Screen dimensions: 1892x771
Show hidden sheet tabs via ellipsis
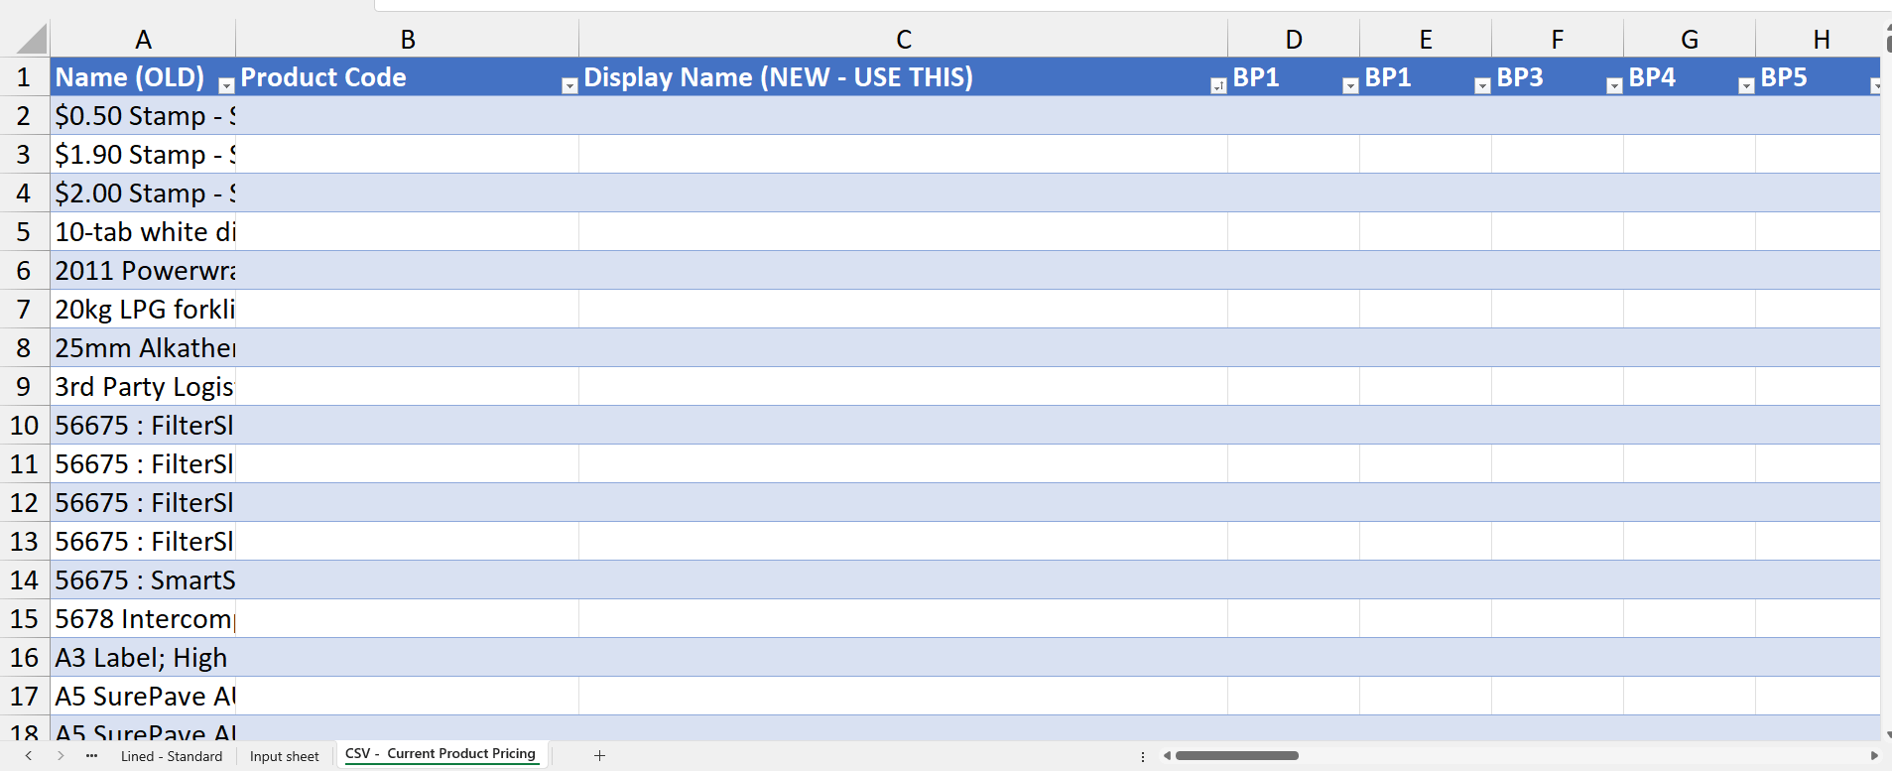[x=91, y=756]
